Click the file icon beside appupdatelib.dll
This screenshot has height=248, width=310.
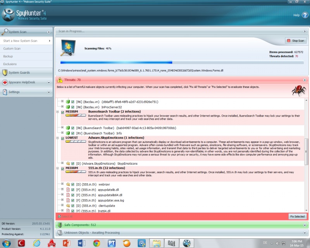(x=68, y=189)
